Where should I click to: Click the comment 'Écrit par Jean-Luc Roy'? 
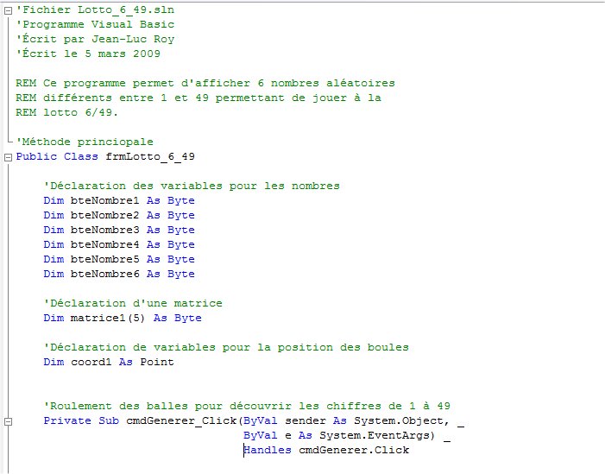[x=95, y=39]
